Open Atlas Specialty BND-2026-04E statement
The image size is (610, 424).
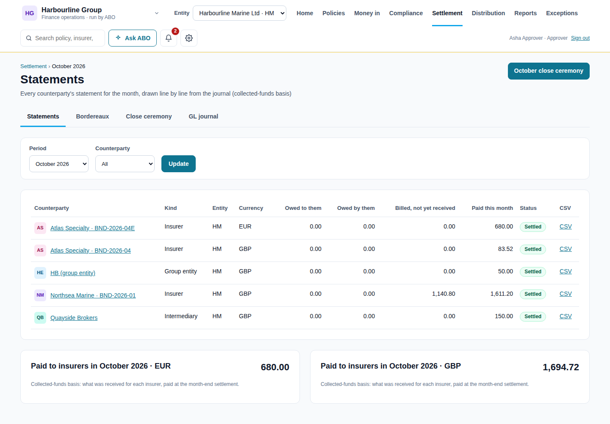92,228
